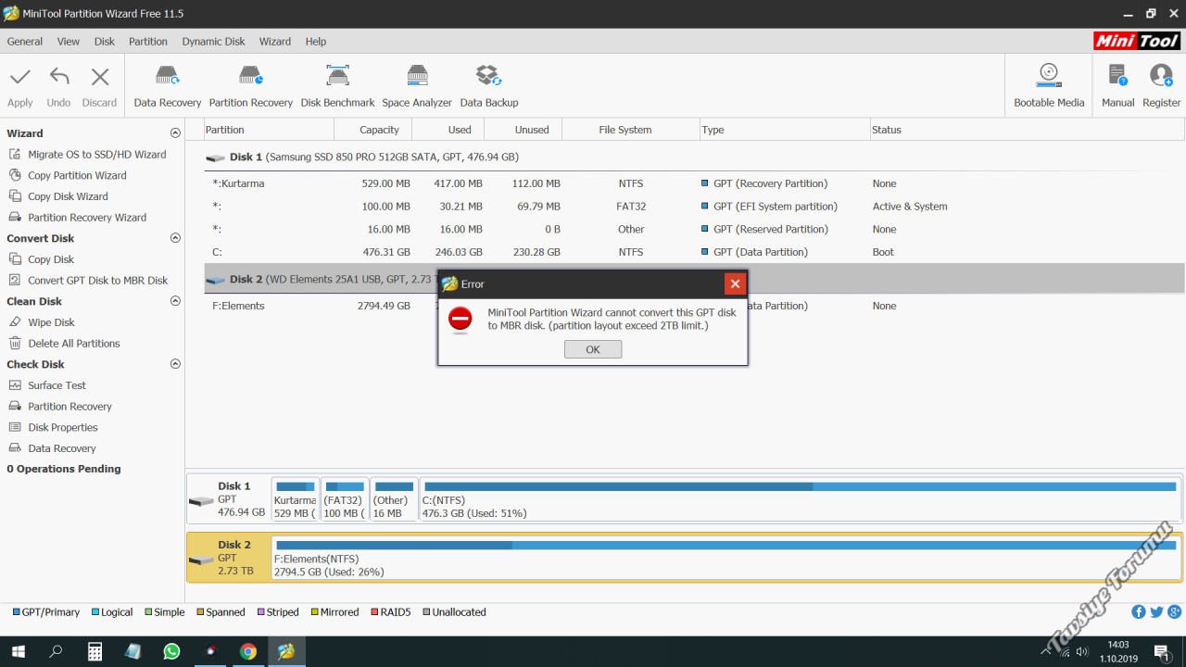The image size is (1186, 667).
Task: Start Migrate OS to SSD/HD Wizard
Action: coord(96,155)
